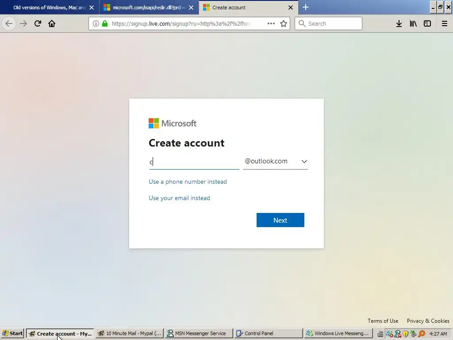Screen dimensions: 453x340
Task: Click the on-screen keyboard tray icon
Action: coord(380,334)
